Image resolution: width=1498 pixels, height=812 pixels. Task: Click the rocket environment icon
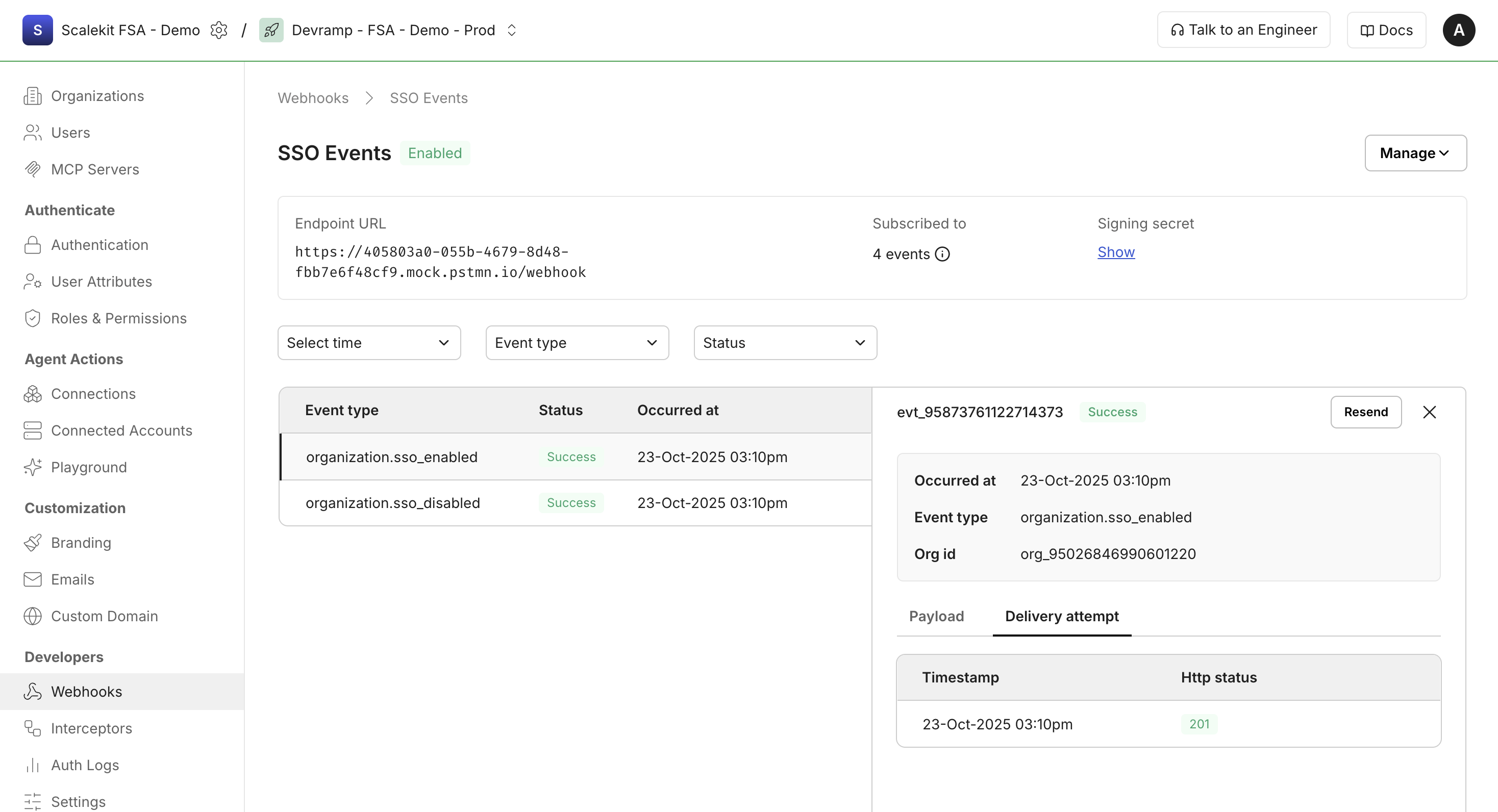[x=271, y=30]
